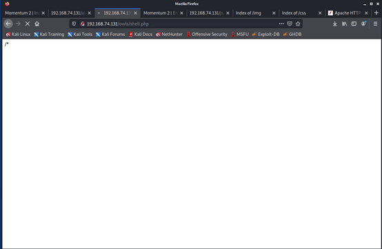Viewport: 382px width, 249px height.
Task: Close the first Momentum 2 | Index tab
Action: pyautogui.click(x=43, y=13)
